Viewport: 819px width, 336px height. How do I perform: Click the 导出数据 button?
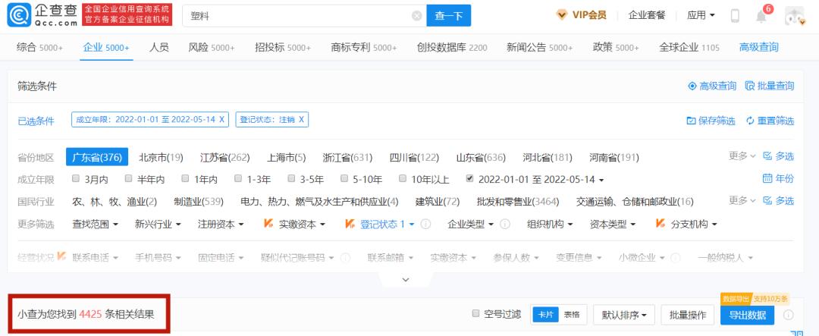click(x=748, y=315)
